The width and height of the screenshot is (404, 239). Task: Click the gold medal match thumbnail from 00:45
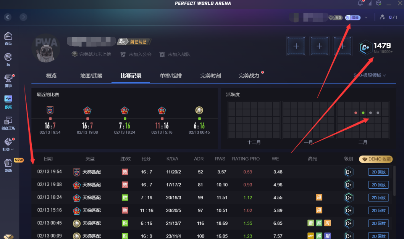pos(199,111)
